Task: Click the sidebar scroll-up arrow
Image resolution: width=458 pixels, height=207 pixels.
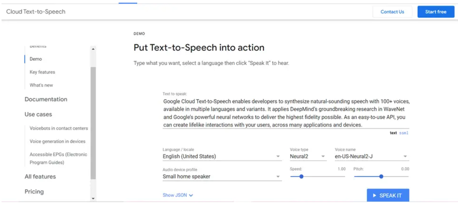Action: (x=93, y=49)
